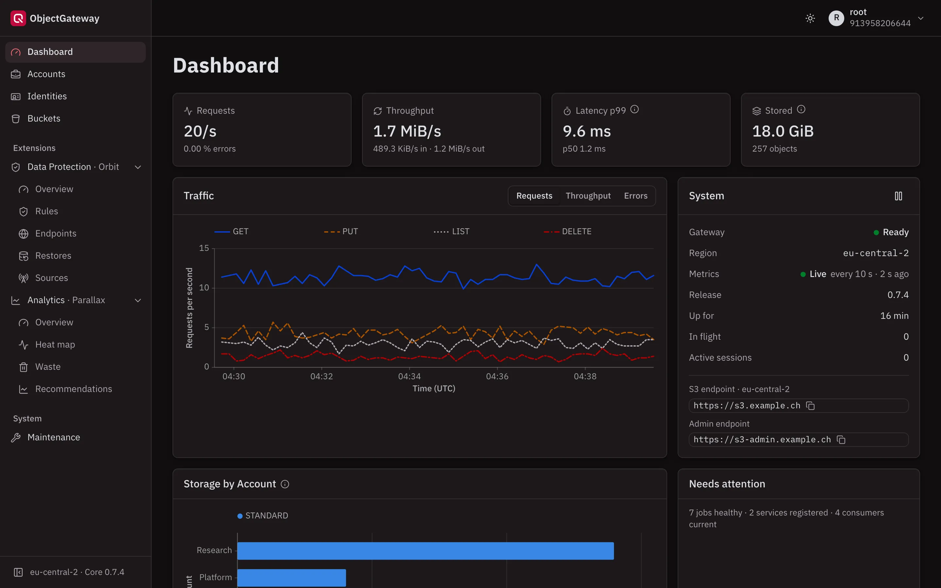Click the Recommendations line chart icon
The height and width of the screenshot is (588, 941).
[23, 389]
